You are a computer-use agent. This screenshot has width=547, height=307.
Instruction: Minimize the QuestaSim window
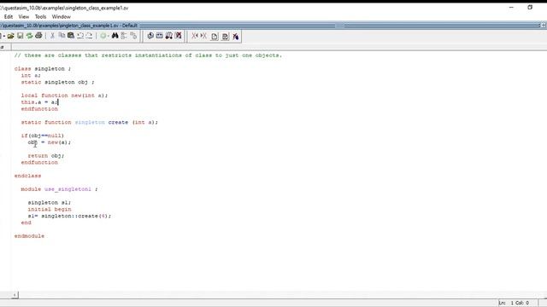click(x=511, y=7)
